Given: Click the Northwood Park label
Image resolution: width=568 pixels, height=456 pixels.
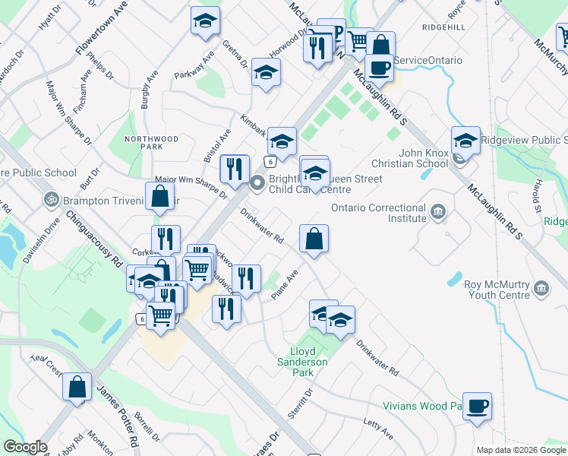Looking at the screenshot, I should pos(151,143).
